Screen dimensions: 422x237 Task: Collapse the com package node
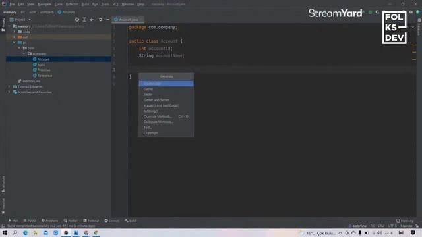tap(19, 48)
